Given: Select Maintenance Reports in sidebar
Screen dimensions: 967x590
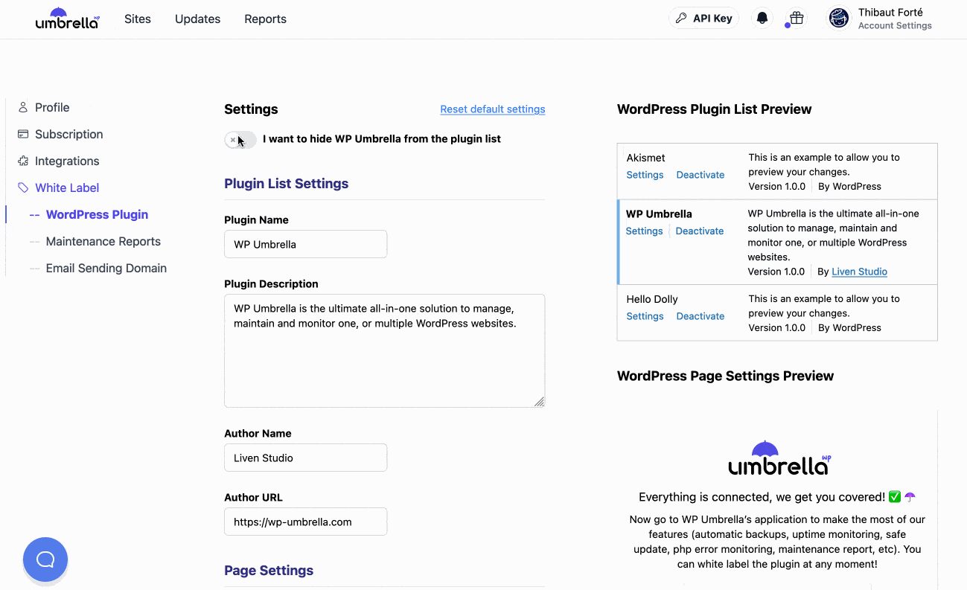Looking at the screenshot, I should (103, 241).
